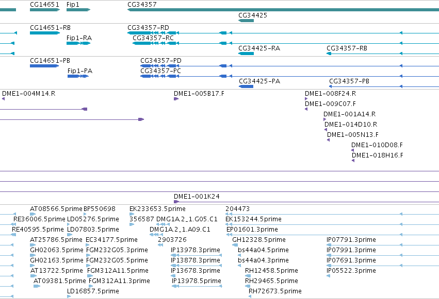Select the CG14651-RB transcript label
Screen dimensions: 439x299
[x=51, y=28]
